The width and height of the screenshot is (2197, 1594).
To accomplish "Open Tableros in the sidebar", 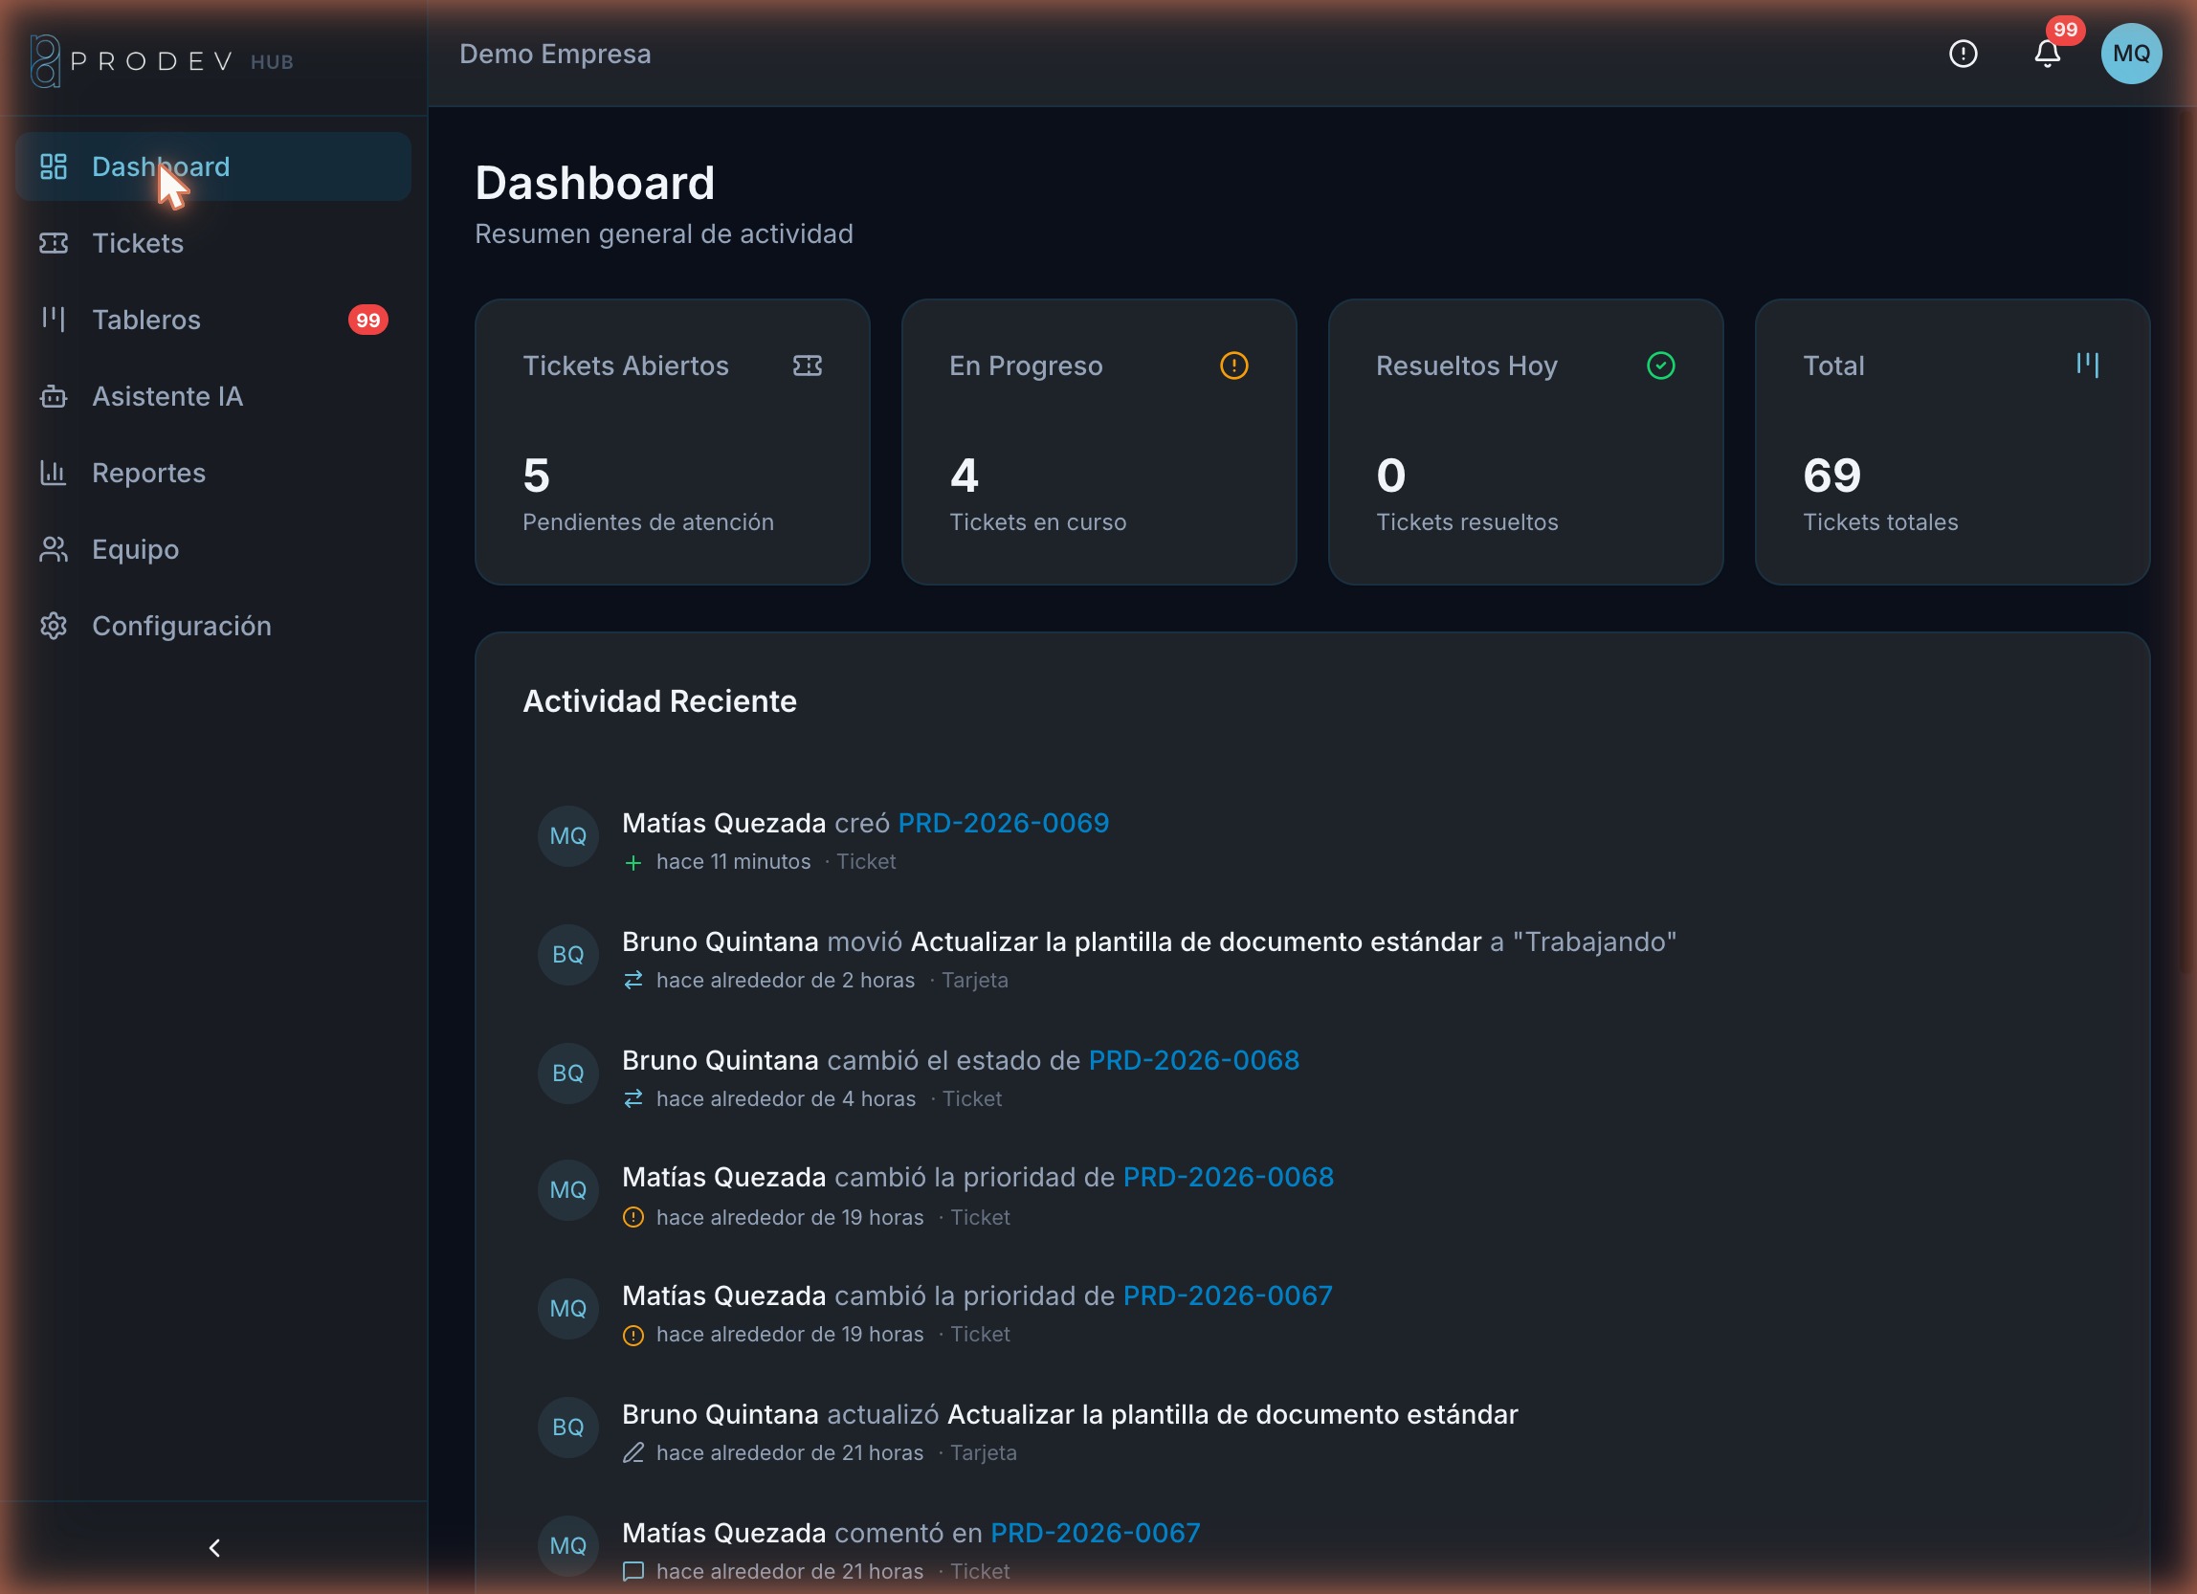I will (213, 320).
